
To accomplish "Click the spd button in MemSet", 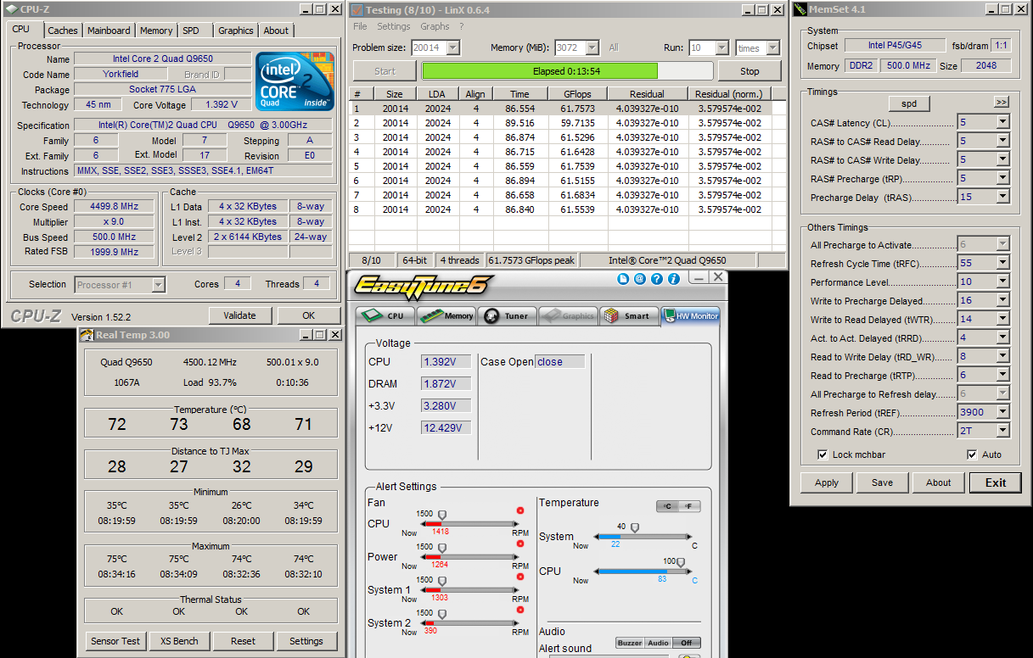I will [909, 103].
